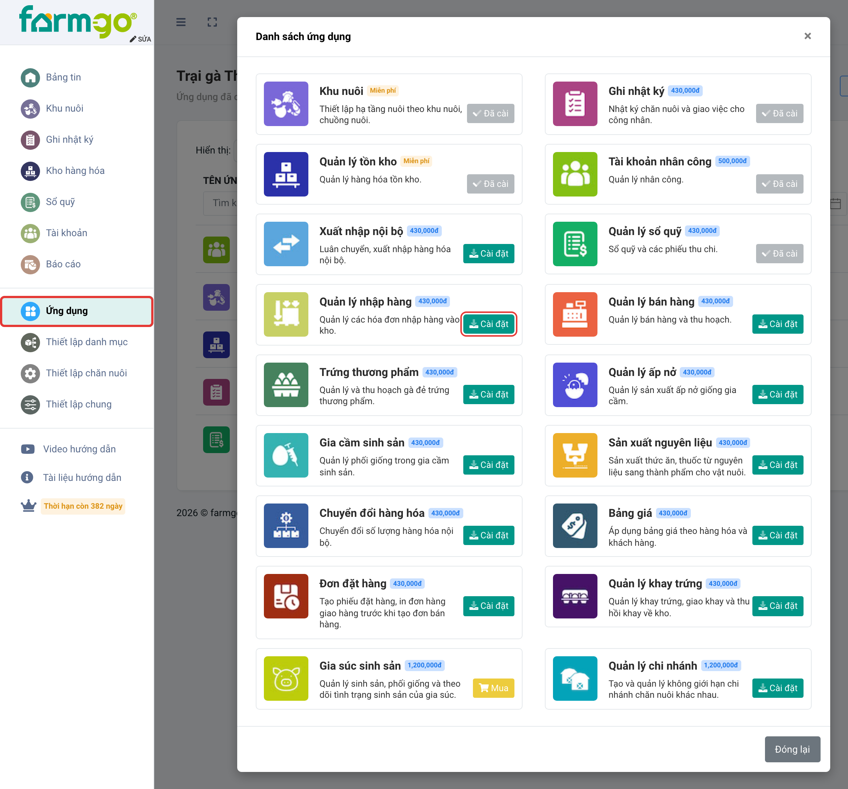Image resolution: width=848 pixels, height=789 pixels.
Task: Click the Quản lý khay trứng app icon
Action: [x=575, y=596]
